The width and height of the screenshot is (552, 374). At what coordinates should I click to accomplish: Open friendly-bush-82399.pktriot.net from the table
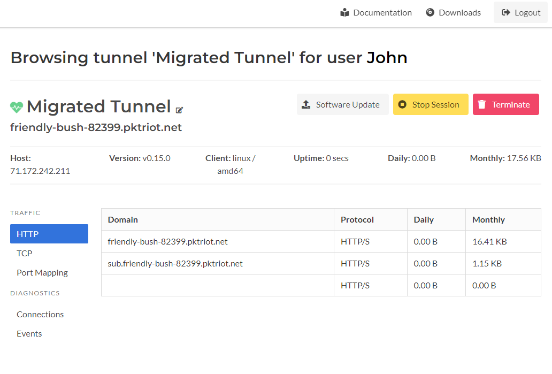(x=166, y=241)
